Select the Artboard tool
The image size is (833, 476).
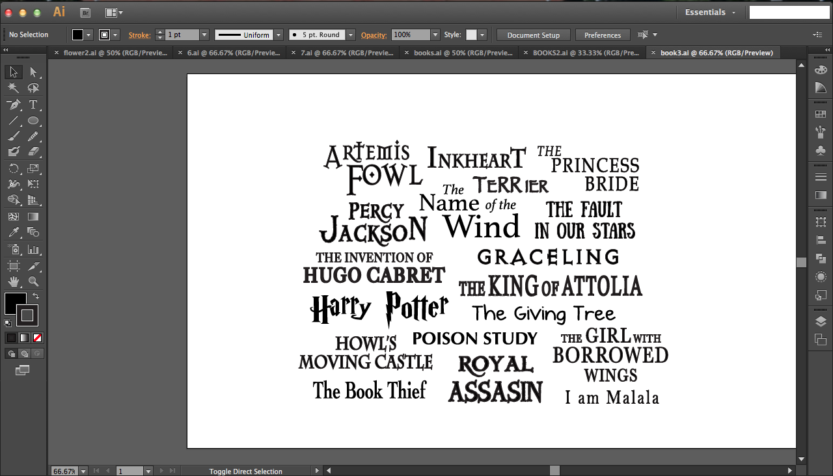pyautogui.click(x=14, y=265)
